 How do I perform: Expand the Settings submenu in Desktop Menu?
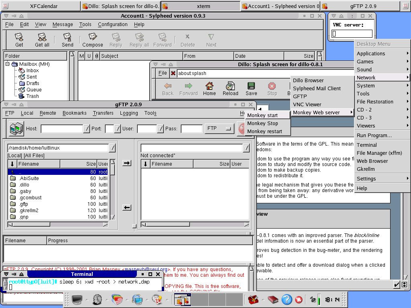click(383, 178)
